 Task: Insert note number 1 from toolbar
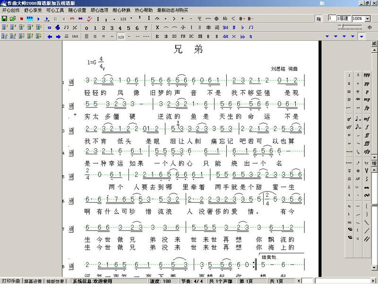pyautogui.click(x=95, y=28)
